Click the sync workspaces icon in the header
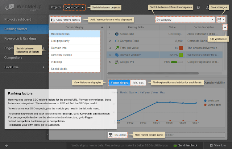This screenshot has height=149, width=232. (x=198, y=7)
